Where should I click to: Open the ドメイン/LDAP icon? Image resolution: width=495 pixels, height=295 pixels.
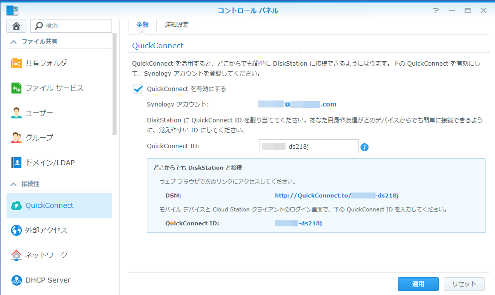[16, 163]
